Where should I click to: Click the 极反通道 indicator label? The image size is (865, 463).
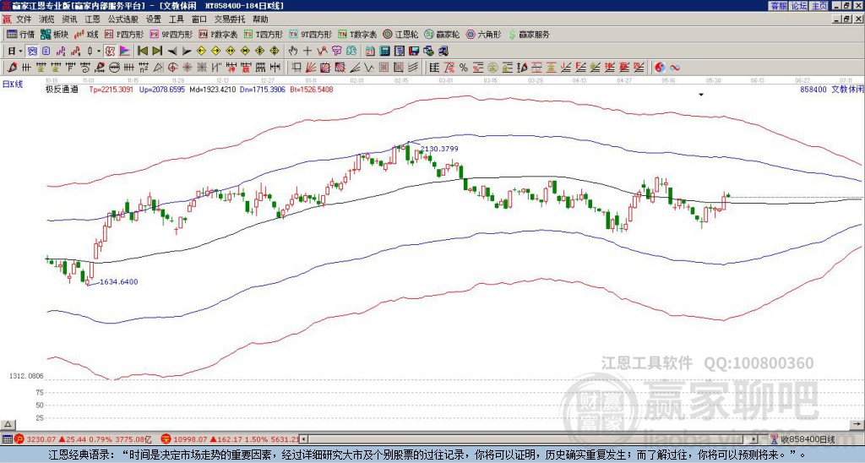[x=62, y=89]
